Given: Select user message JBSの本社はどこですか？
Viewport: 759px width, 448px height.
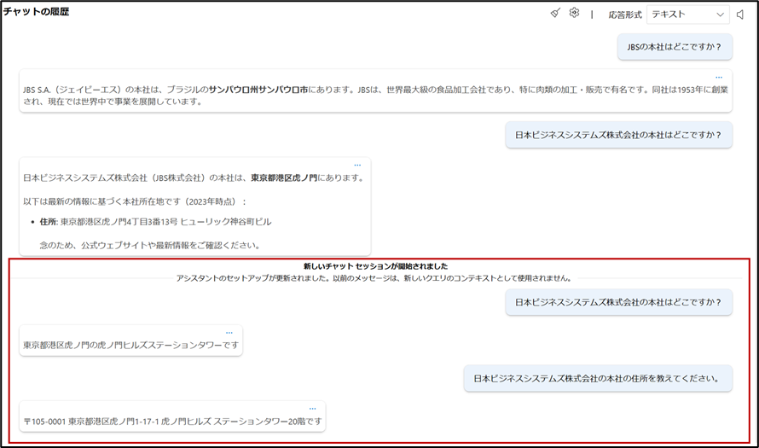Looking at the screenshot, I should click(x=675, y=47).
